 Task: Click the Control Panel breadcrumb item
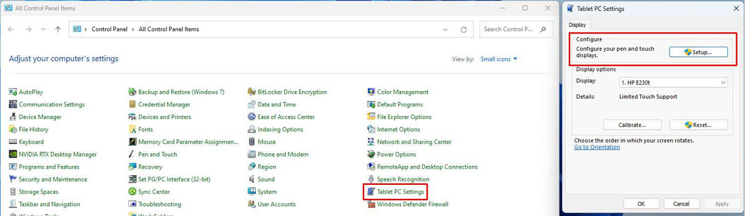click(109, 29)
